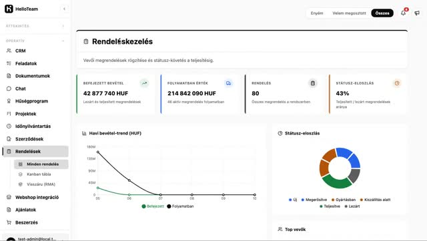Click the Időnyilvántartás clock icon
This screenshot has height=241, width=427.
tap(9, 126)
